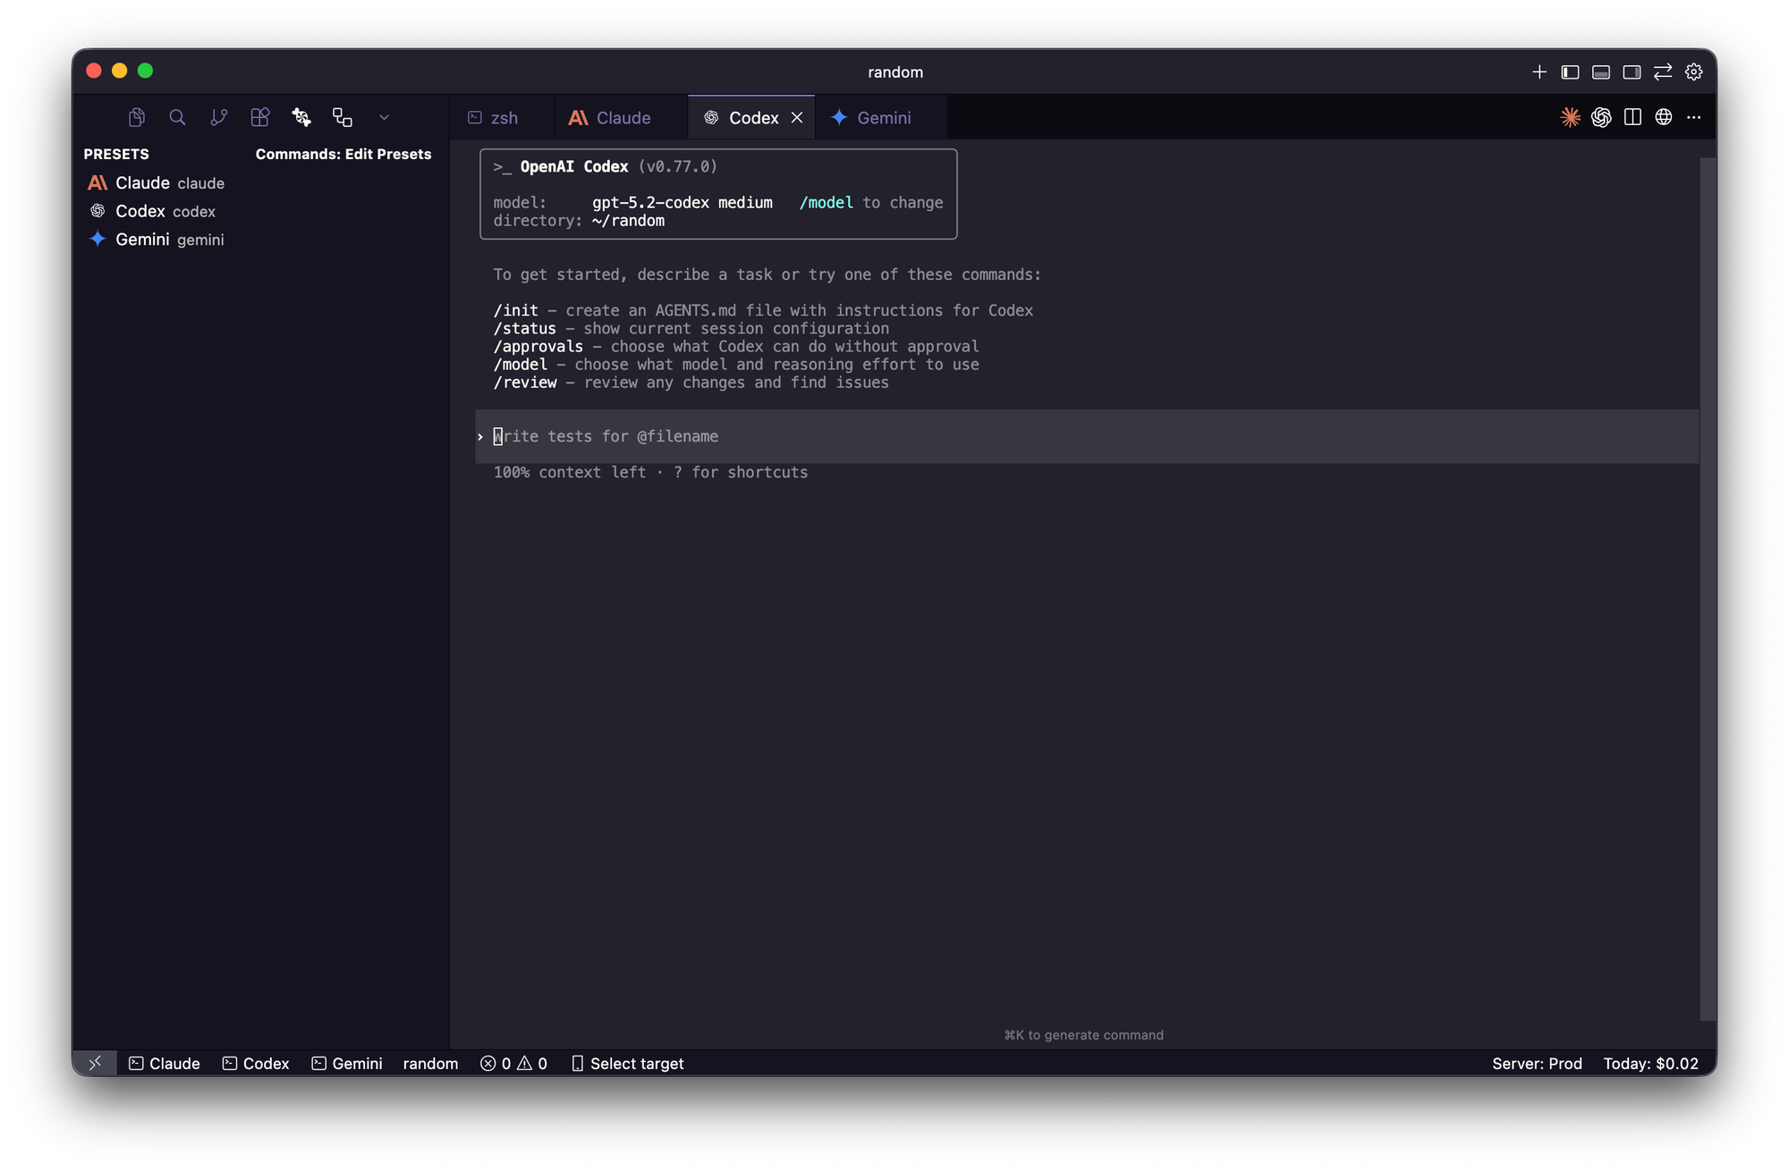Click the /approvals command text
The height and width of the screenshot is (1171, 1789).
pyautogui.click(x=538, y=347)
